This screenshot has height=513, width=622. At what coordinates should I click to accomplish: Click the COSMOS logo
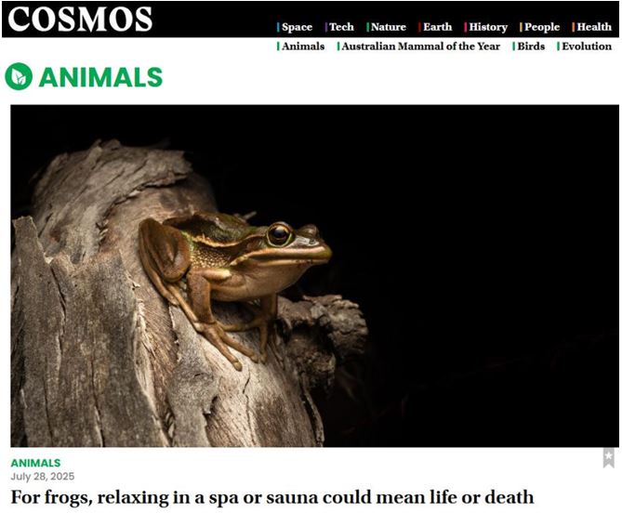coord(80,19)
